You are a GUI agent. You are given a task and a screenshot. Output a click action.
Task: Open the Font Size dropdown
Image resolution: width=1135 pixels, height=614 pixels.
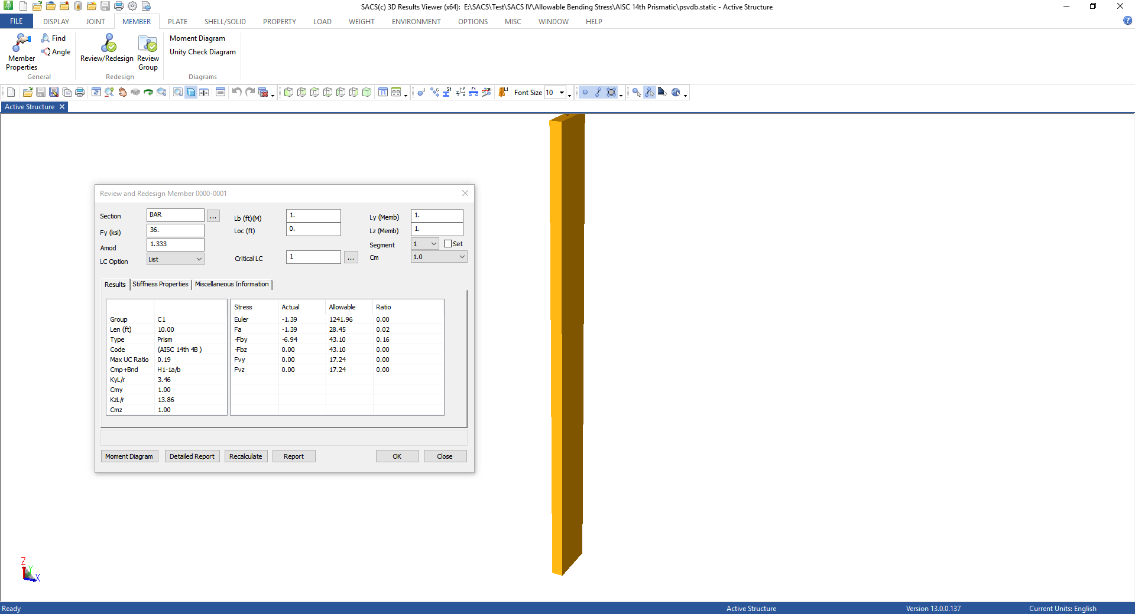point(562,93)
